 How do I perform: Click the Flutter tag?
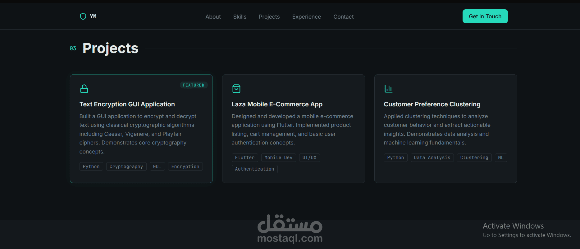245,158
